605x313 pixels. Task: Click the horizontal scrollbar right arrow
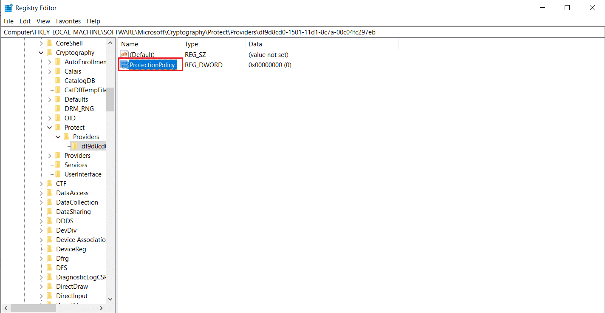click(x=102, y=308)
